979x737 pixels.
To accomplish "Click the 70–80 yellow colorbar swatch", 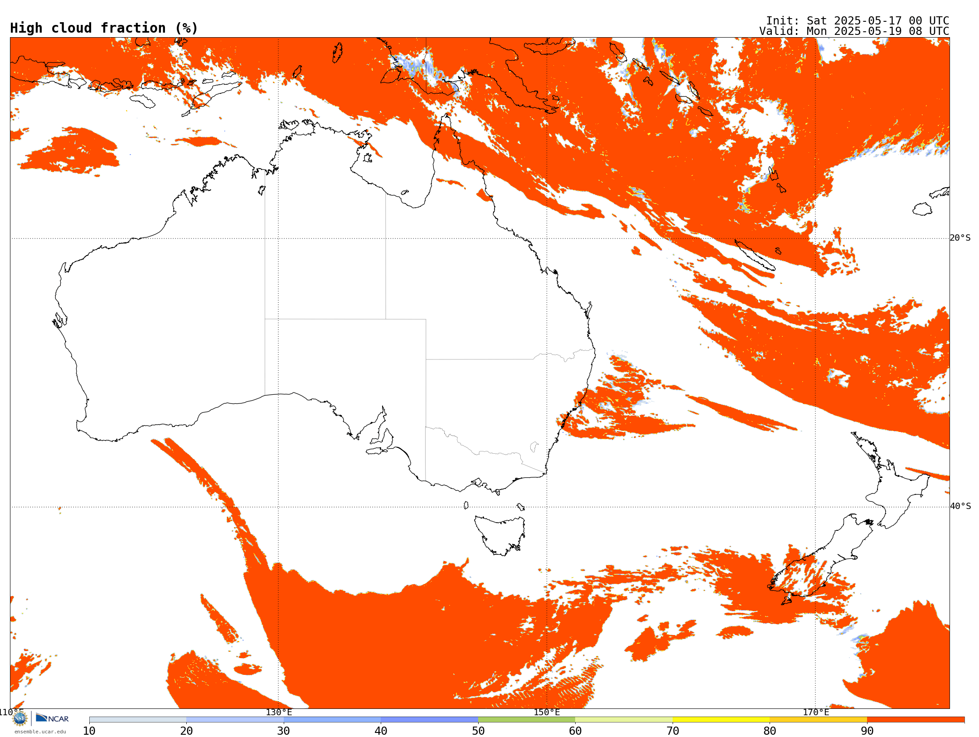I will click(x=721, y=720).
